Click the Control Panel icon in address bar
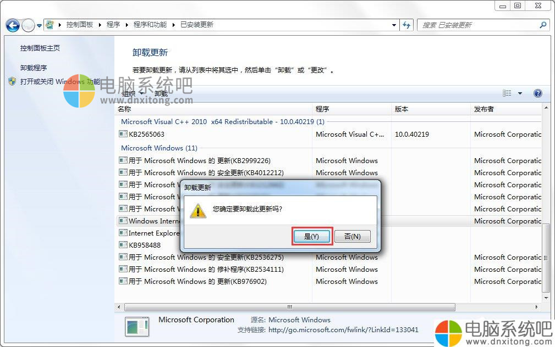 pos(50,25)
